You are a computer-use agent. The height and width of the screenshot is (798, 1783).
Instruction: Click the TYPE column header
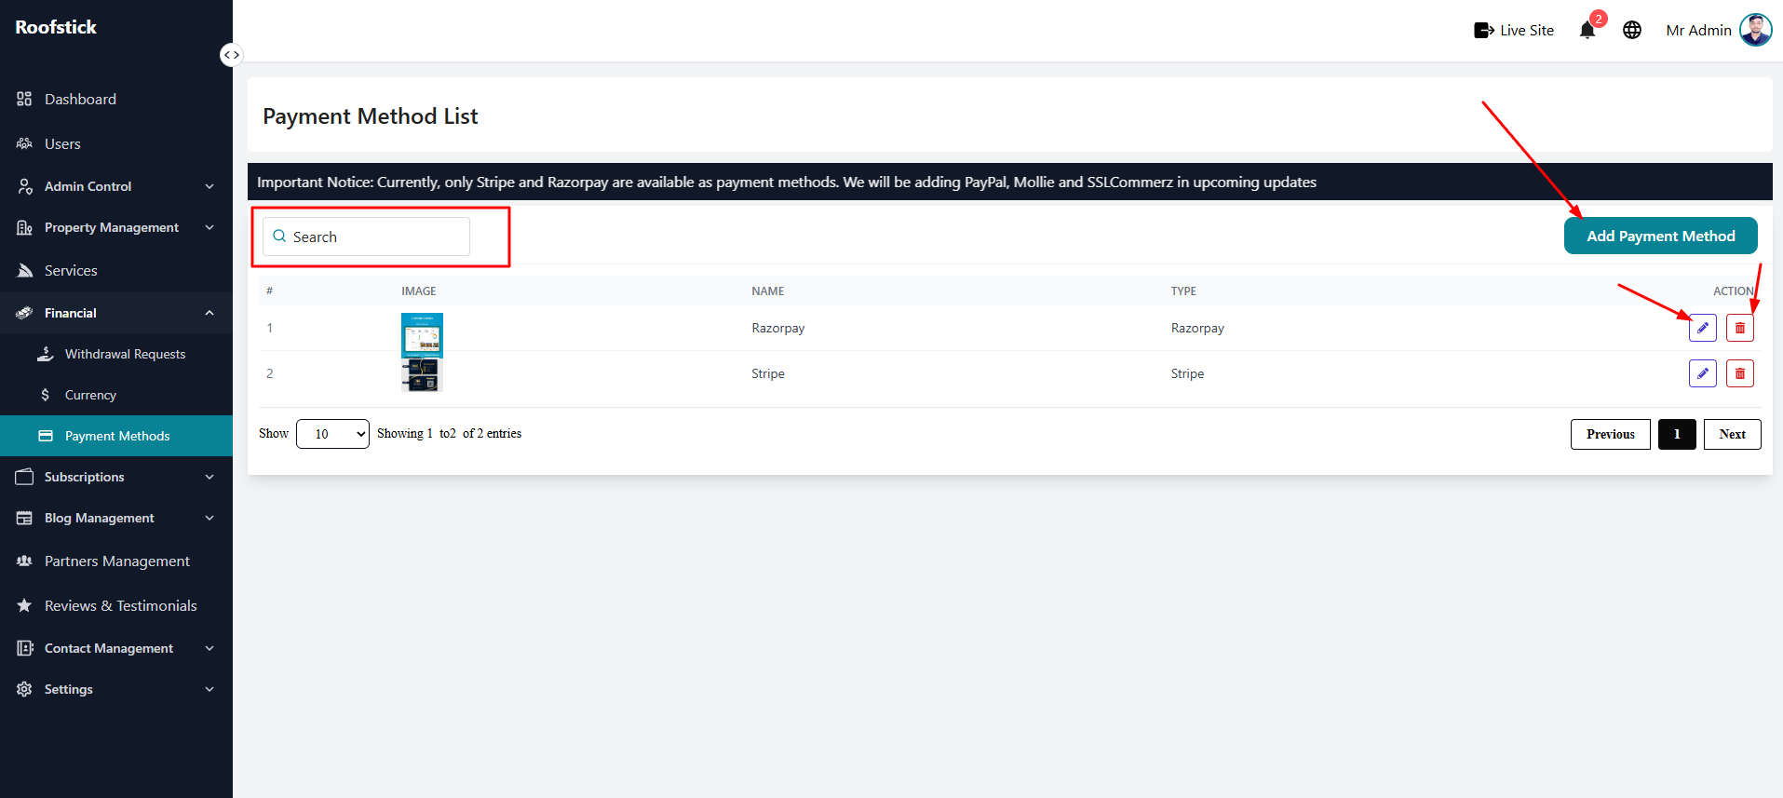tap(1183, 291)
